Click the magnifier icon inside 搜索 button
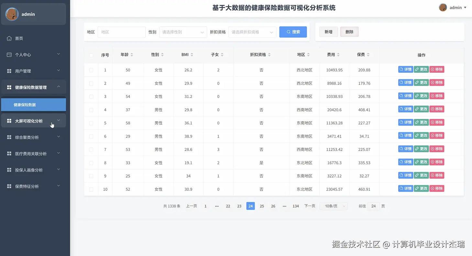Viewport: 472px width, 256px height. (x=288, y=32)
